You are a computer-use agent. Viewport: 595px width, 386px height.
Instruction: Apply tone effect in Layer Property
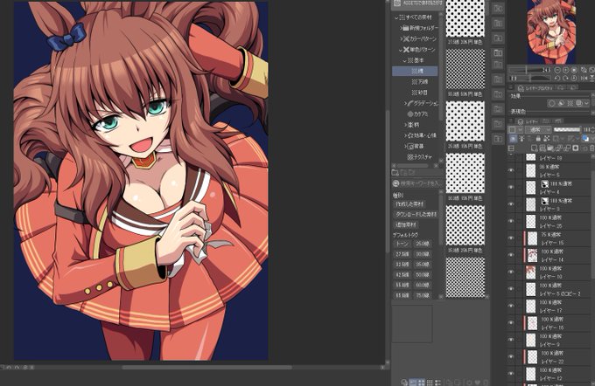point(570,103)
